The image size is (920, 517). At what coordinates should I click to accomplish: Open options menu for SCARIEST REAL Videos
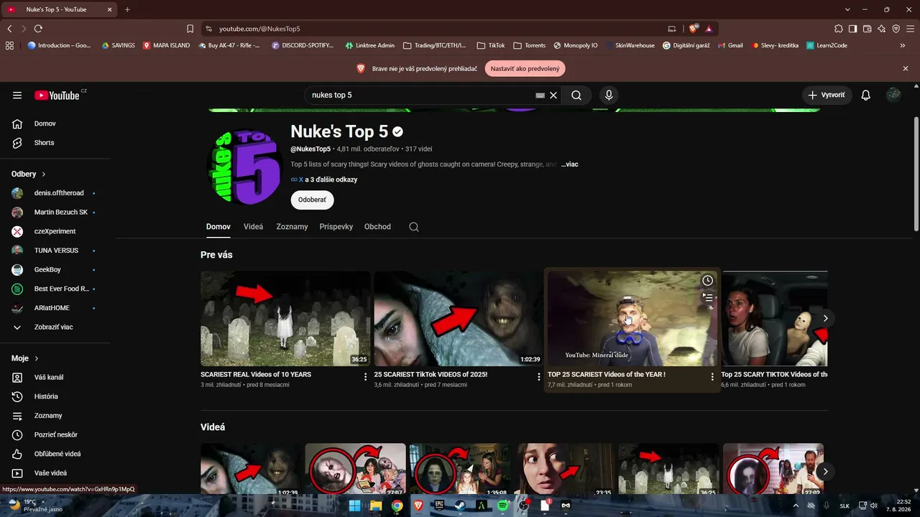pyautogui.click(x=365, y=377)
